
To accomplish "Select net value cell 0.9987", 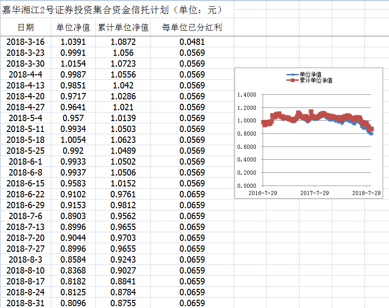I will coord(73,74).
